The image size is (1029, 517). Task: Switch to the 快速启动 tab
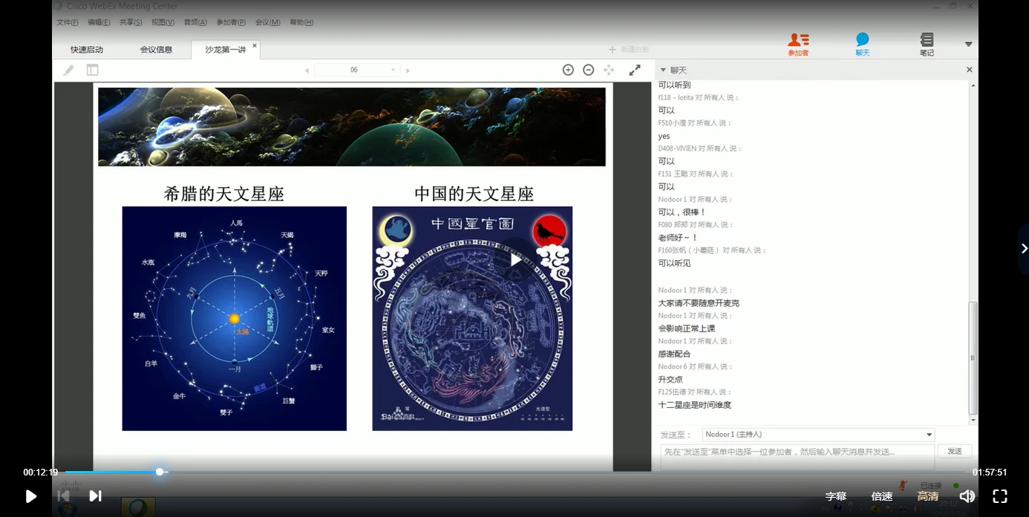point(87,50)
